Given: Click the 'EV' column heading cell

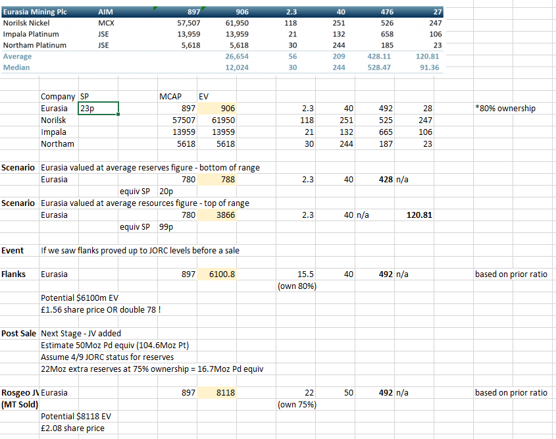Looking at the screenshot, I should [x=203, y=97].
